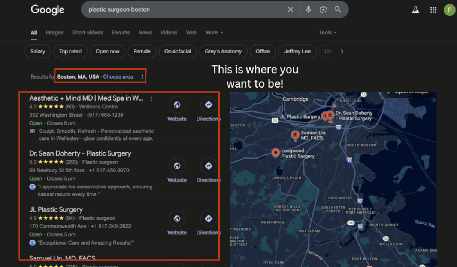
Task: Open Dr. Sean Doherty - Plastic Surgery listing
Action: pos(80,153)
